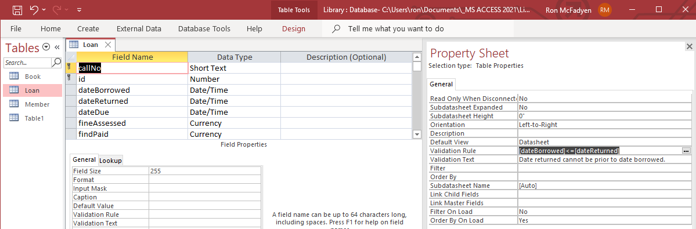Click the navigation pane Search field
Viewport: 696px width, 229px height.
(27, 63)
